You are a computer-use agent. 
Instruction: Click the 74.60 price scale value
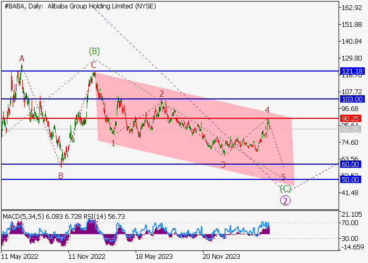pos(350,143)
